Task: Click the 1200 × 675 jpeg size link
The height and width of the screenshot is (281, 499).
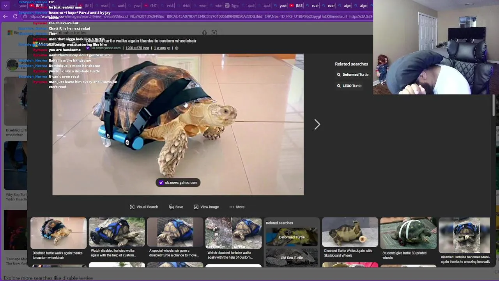Action: [x=137, y=48]
